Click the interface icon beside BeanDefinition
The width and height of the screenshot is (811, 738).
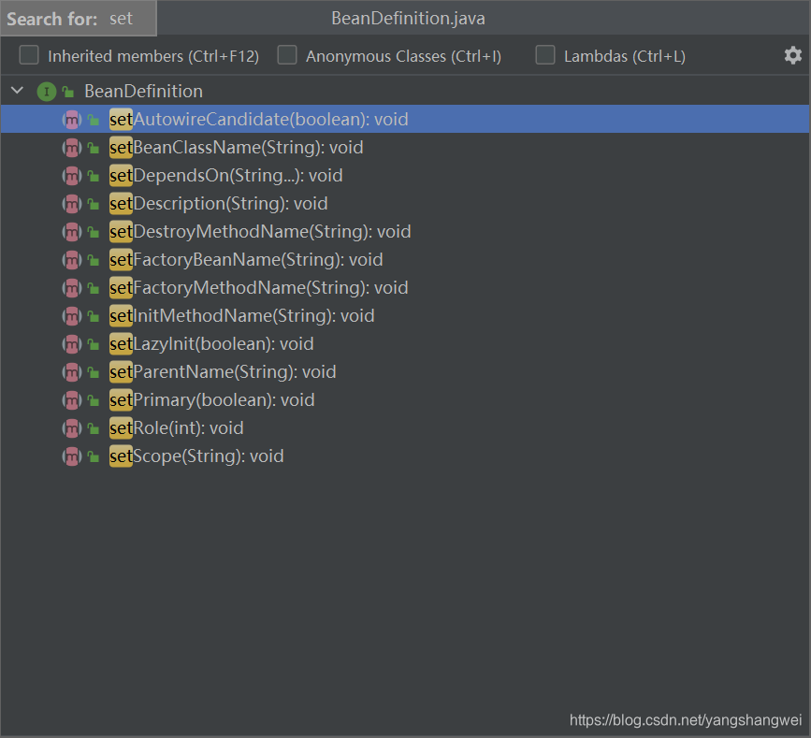pyautogui.click(x=47, y=92)
